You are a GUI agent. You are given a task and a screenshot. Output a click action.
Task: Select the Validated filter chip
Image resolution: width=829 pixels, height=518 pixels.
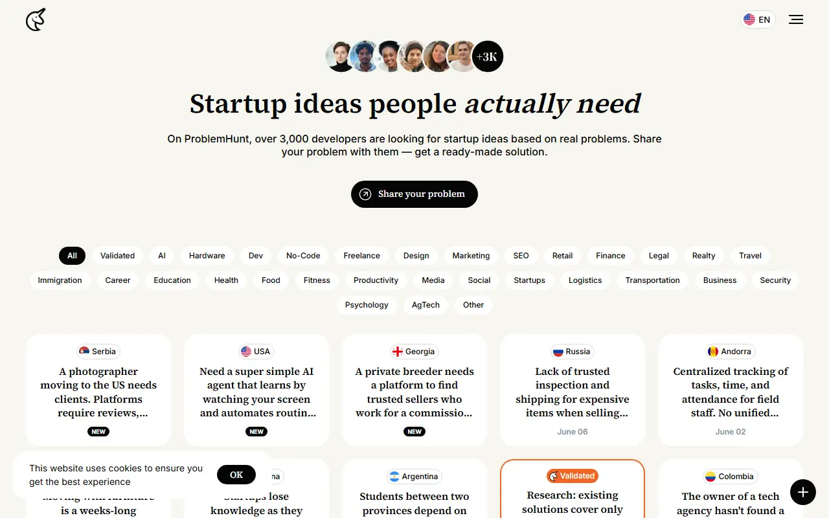118,256
